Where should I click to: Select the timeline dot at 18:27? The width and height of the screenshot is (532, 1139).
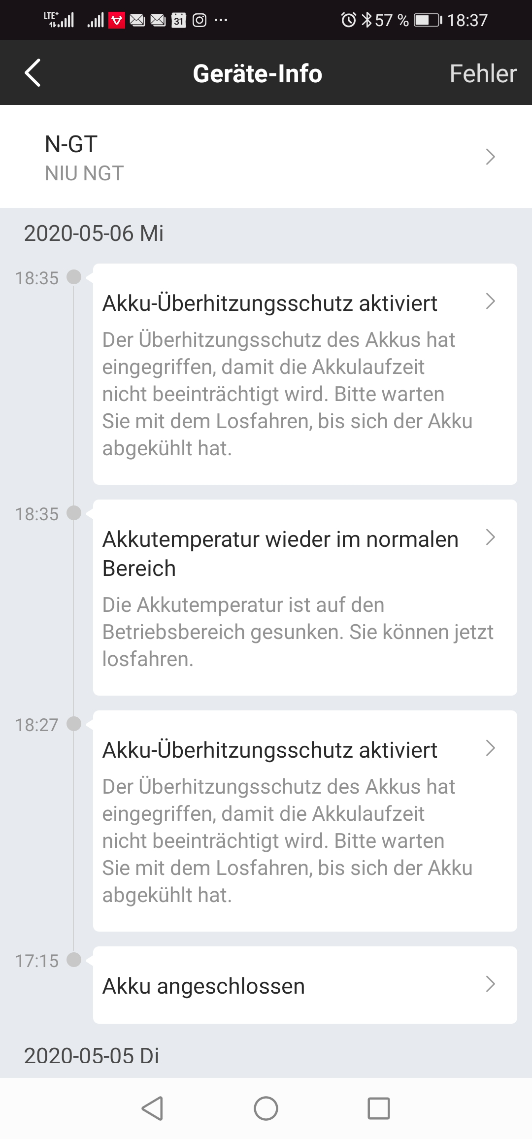[74, 724]
